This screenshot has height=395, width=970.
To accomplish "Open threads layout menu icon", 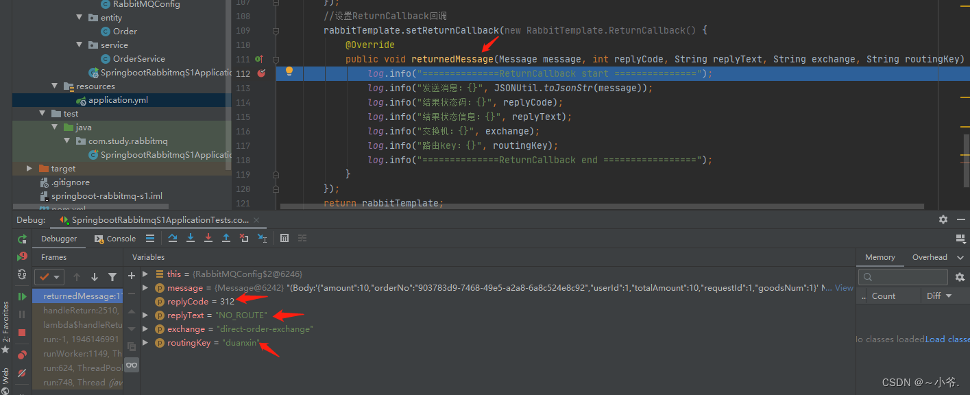I will (x=150, y=239).
